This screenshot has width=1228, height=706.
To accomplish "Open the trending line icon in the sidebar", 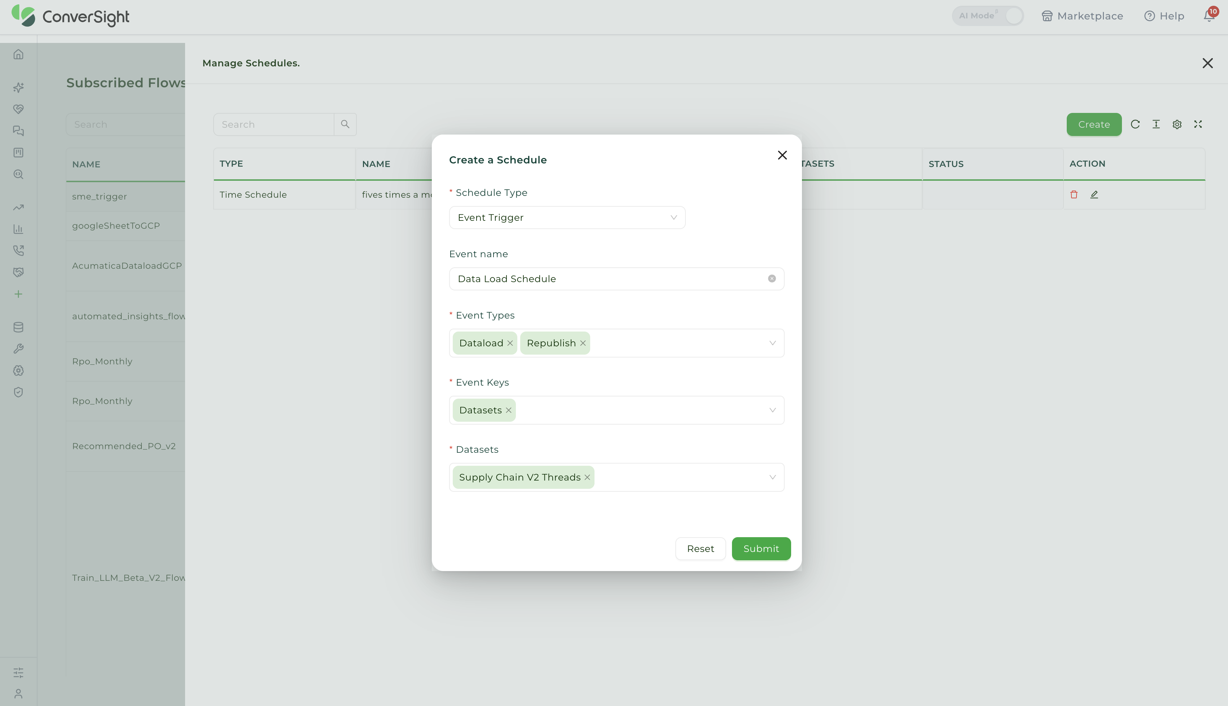I will pyautogui.click(x=18, y=207).
